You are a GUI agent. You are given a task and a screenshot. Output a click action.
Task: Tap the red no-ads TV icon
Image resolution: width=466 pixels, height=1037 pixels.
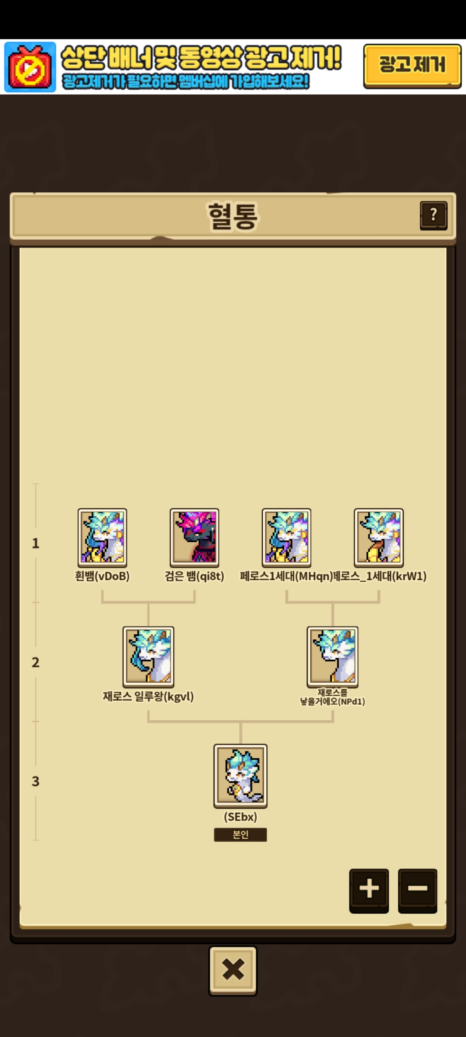pyautogui.click(x=30, y=67)
